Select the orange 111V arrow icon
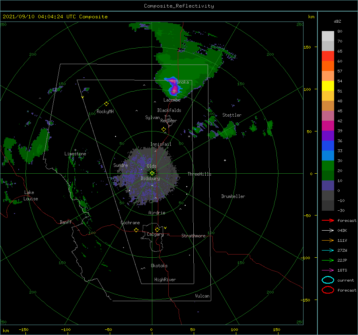The height and width of the screenshot is (335, 358). [328, 240]
